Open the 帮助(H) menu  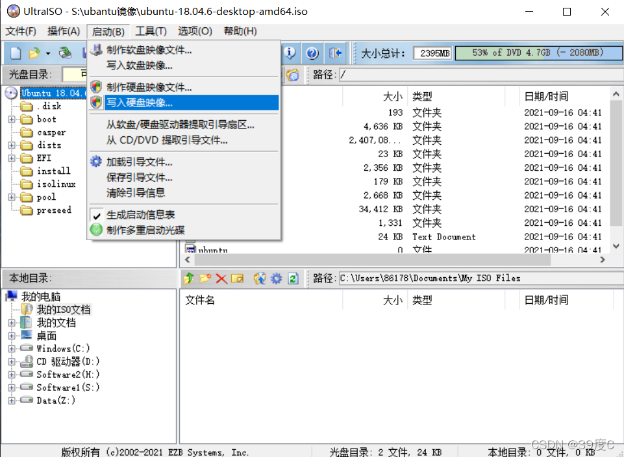tap(240, 31)
